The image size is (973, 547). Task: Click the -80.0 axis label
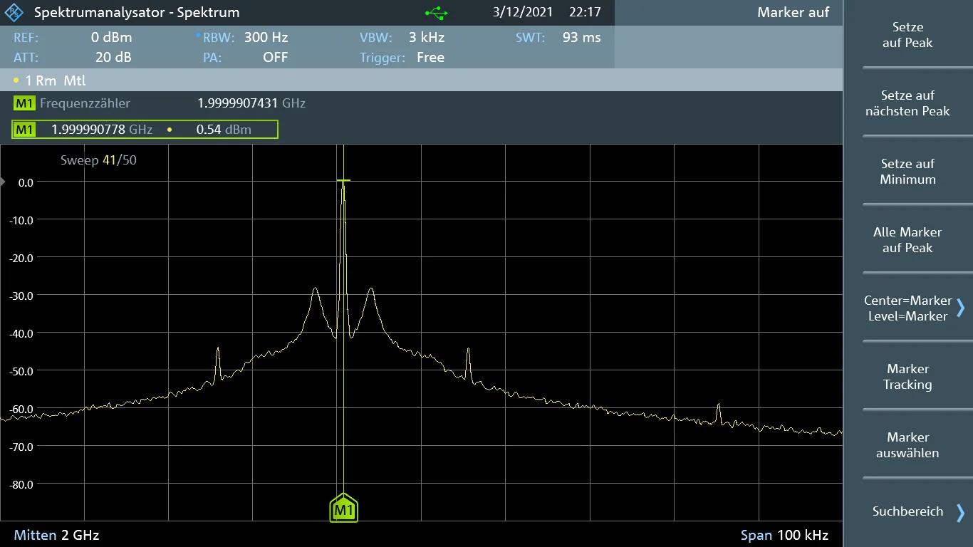(x=21, y=484)
